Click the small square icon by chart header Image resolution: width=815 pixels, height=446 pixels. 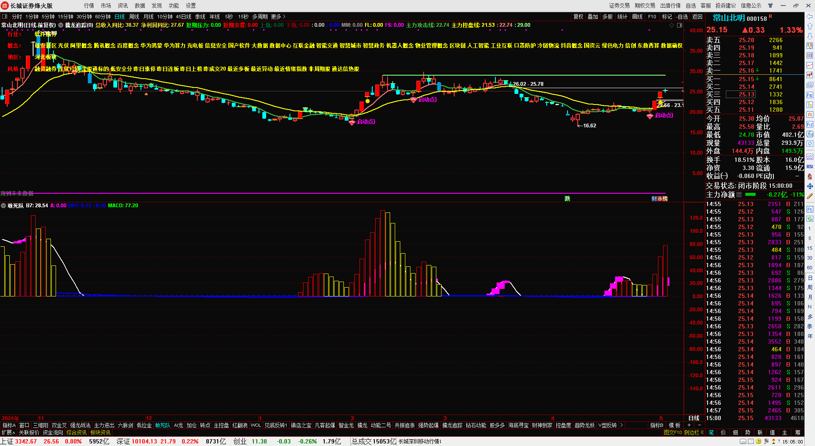[x=680, y=25]
